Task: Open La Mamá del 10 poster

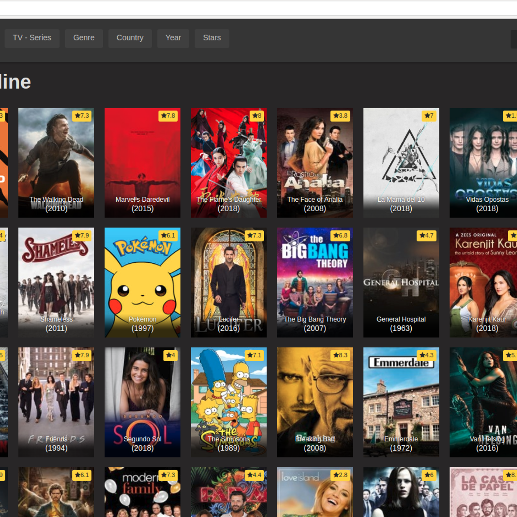Action: pos(401,163)
